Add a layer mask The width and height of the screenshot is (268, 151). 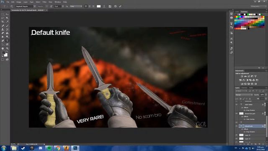(x=248, y=144)
